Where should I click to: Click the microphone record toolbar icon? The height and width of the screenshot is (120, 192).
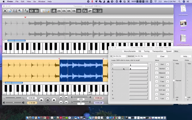tap(20, 11)
